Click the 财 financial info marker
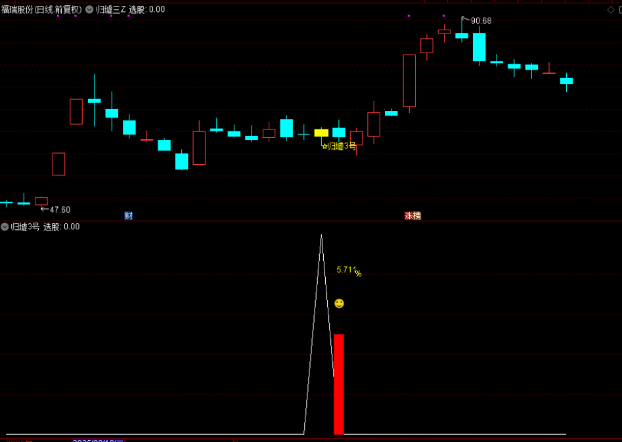This screenshot has width=622, height=442. [128, 215]
